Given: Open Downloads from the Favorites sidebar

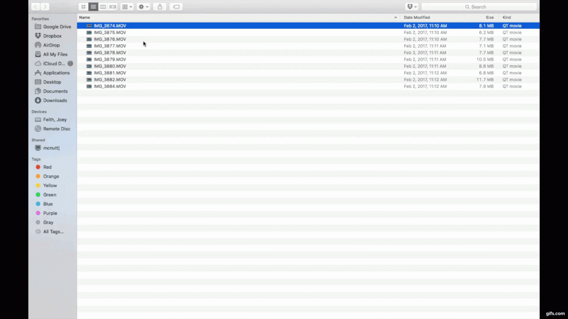Looking at the screenshot, I should (54, 101).
